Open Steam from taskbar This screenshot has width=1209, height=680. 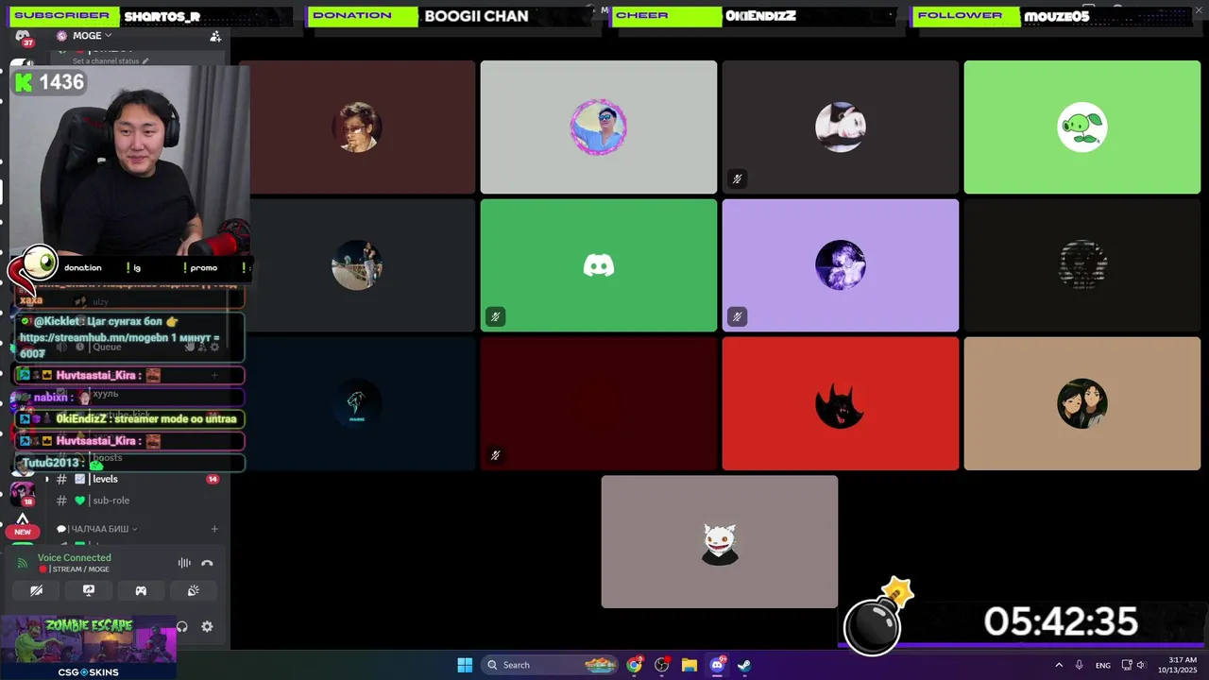[x=744, y=665]
